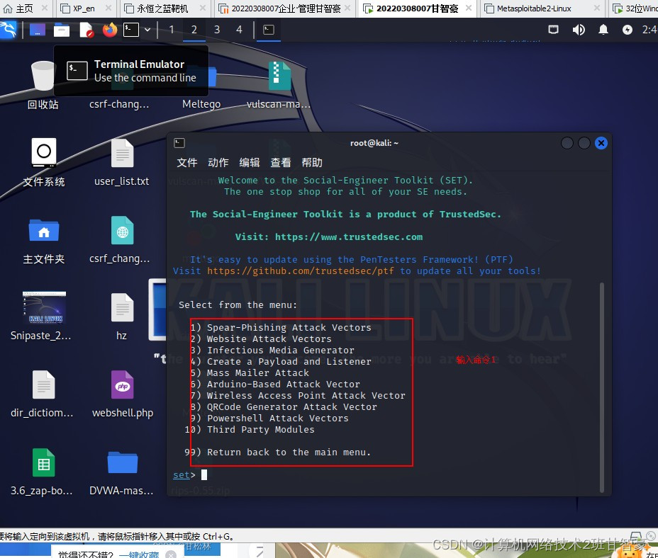Open the 编辑 menu in terminal
Image resolution: width=658 pixels, height=558 pixels.
pyautogui.click(x=250, y=163)
